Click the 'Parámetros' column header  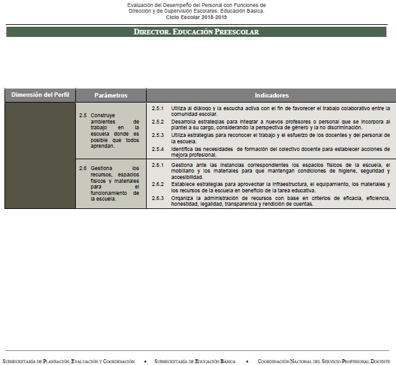111,96
